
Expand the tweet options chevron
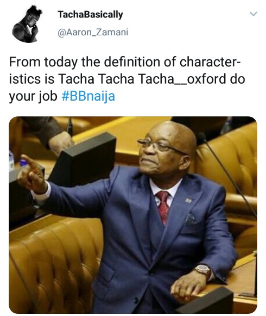pyautogui.click(x=254, y=14)
